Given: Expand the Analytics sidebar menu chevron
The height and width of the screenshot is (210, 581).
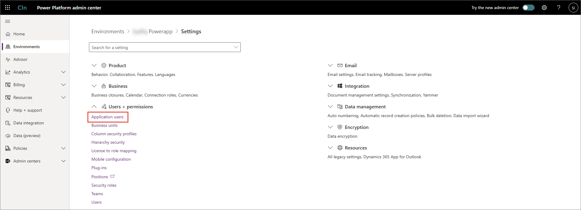Looking at the screenshot, I should pos(63,72).
